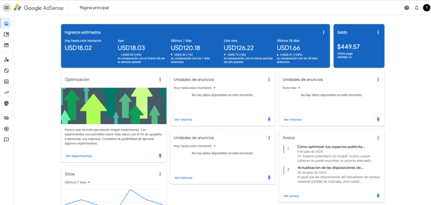The width and height of the screenshot is (431, 205).
Task: Click the 'Ver avisos' link
Action: click(x=291, y=196)
